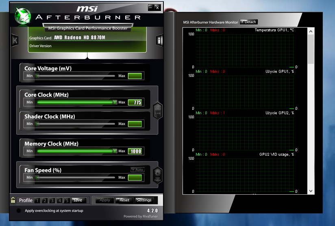Toggle the fan speed Auto button

[137, 169]
